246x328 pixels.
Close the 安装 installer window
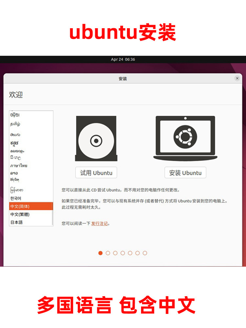tap(237, 78)
